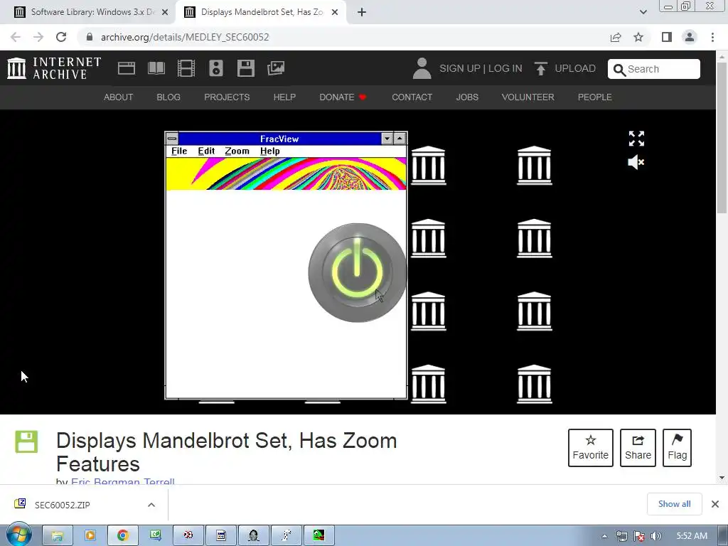Close the downloads bar

pos(715,504)
